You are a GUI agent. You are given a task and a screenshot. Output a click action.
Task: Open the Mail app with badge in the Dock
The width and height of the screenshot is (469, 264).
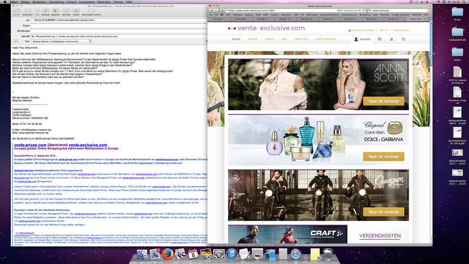click(x=155, y=254)
